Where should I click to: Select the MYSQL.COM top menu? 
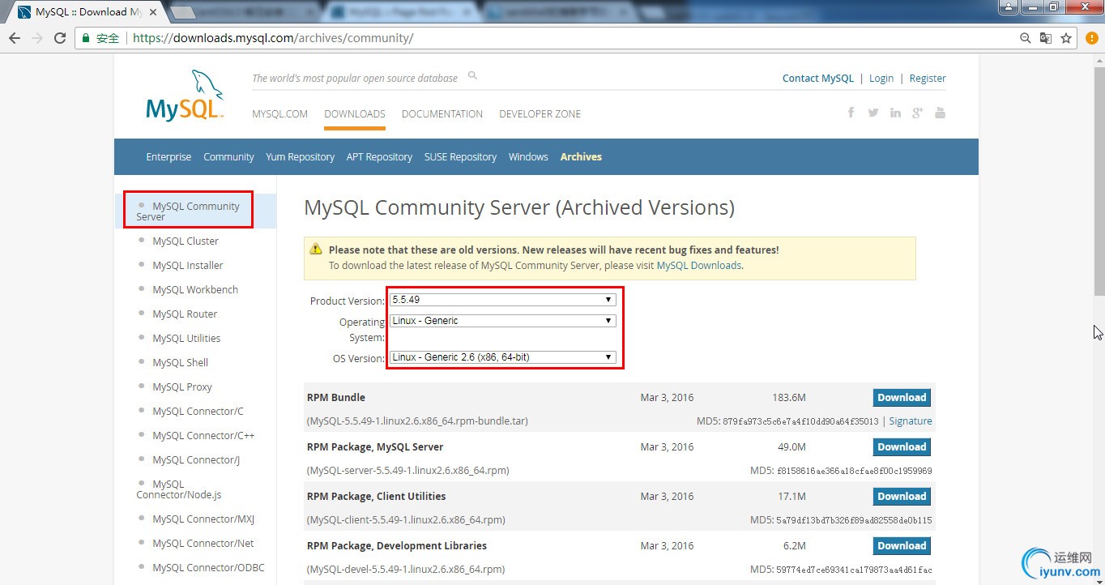(x=279, y=114)
